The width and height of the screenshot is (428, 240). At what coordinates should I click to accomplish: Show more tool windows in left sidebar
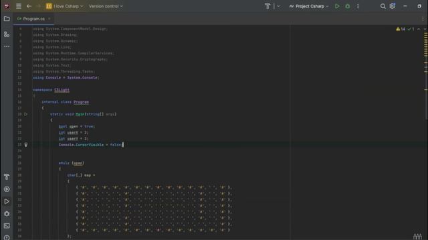pyautogui.click(x=7, y=47)
